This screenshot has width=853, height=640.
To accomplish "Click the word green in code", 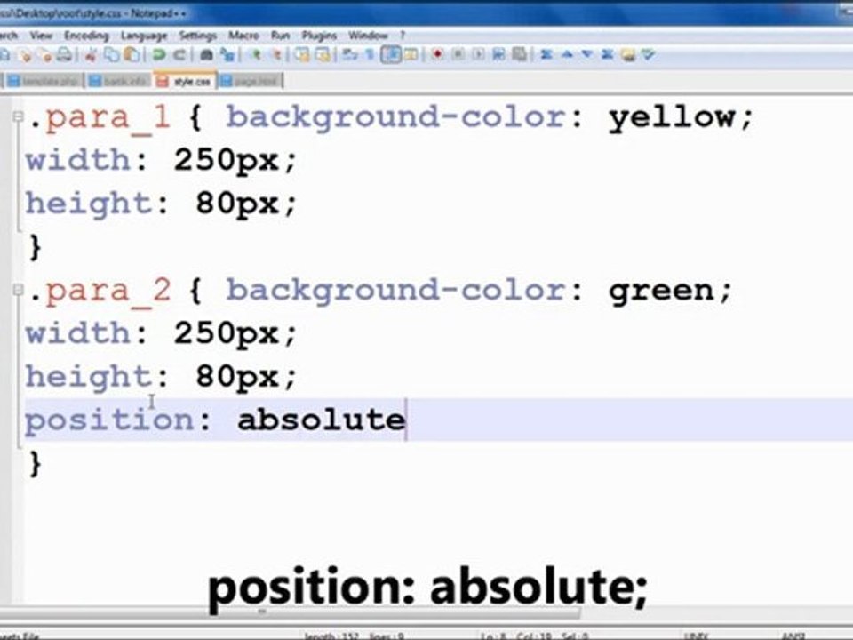I will [x=662, y=291].
